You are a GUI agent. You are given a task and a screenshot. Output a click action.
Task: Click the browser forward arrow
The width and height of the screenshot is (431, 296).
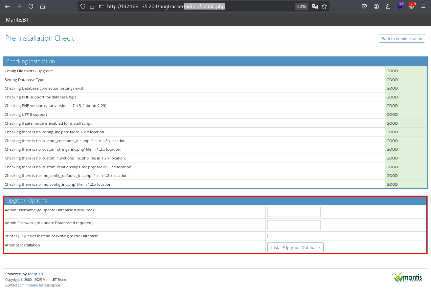(19, 6)
